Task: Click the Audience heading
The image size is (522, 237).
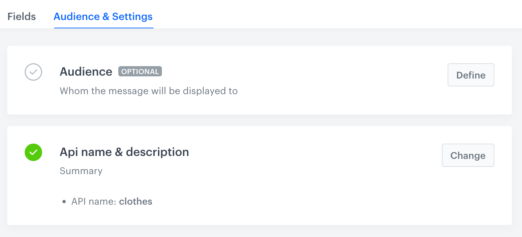Action: 86,72
